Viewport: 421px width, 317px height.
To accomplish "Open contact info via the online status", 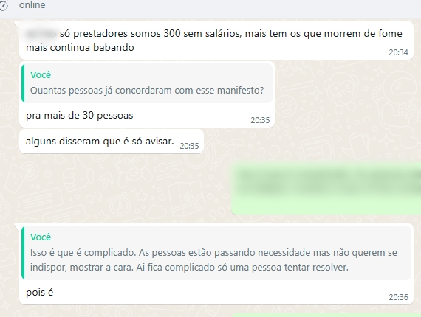I will tap(32, 5).
